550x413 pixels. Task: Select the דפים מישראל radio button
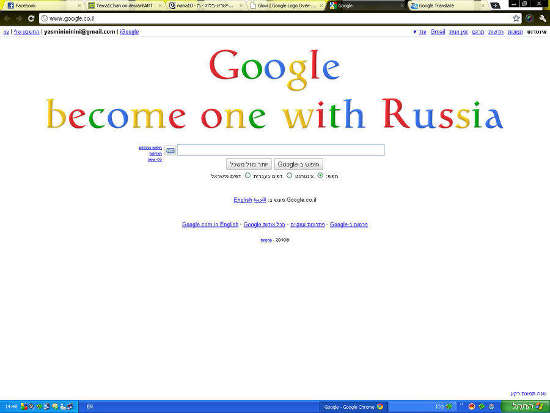pyautogui.click(x=248, y=175)
